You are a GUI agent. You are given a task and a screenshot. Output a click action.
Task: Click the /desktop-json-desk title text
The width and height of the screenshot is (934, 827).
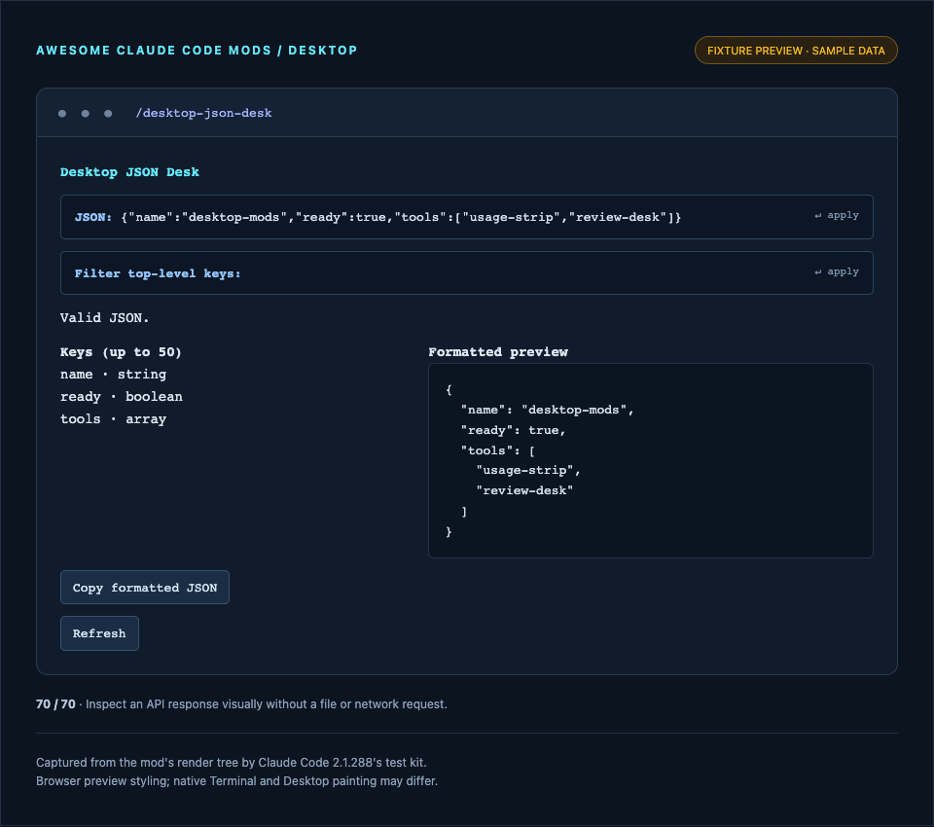coord(203,113)
